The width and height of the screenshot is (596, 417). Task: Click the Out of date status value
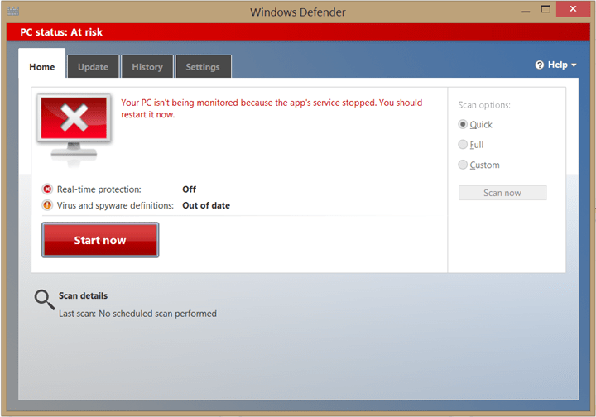(206, 205)
